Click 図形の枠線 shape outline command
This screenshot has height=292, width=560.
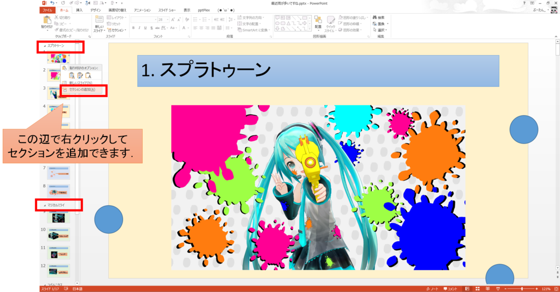(x=350, y=24)
